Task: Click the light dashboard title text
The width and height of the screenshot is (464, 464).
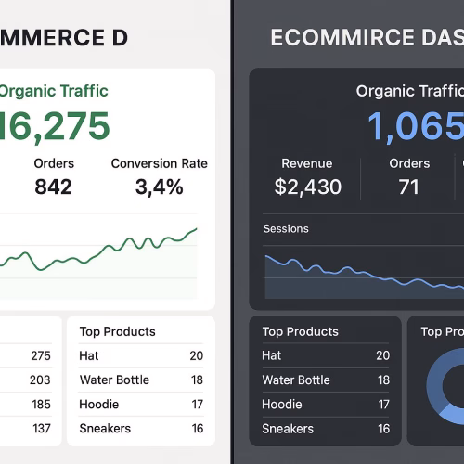Action: pos(64,38)
